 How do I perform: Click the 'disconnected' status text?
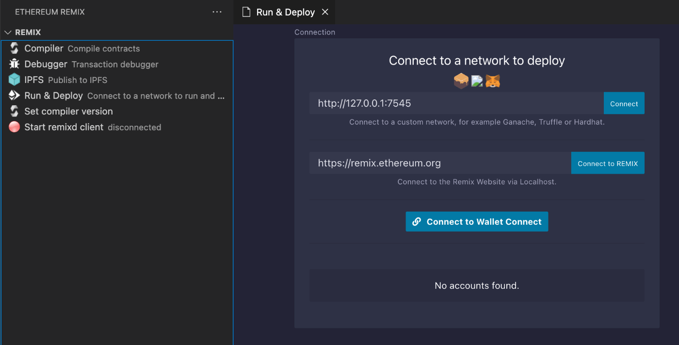point(134,128)
